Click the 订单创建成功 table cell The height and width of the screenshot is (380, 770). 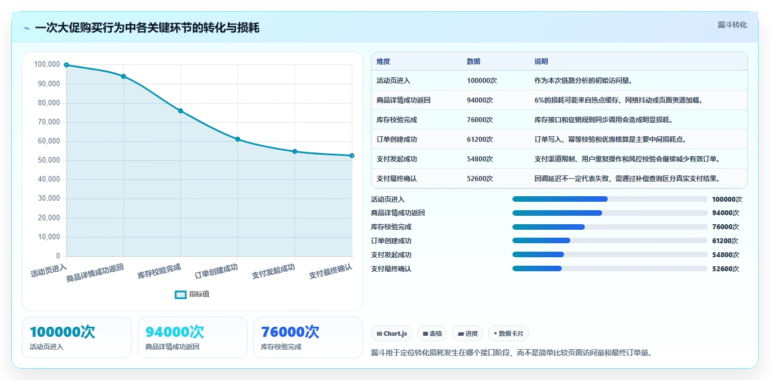(416, 140)
